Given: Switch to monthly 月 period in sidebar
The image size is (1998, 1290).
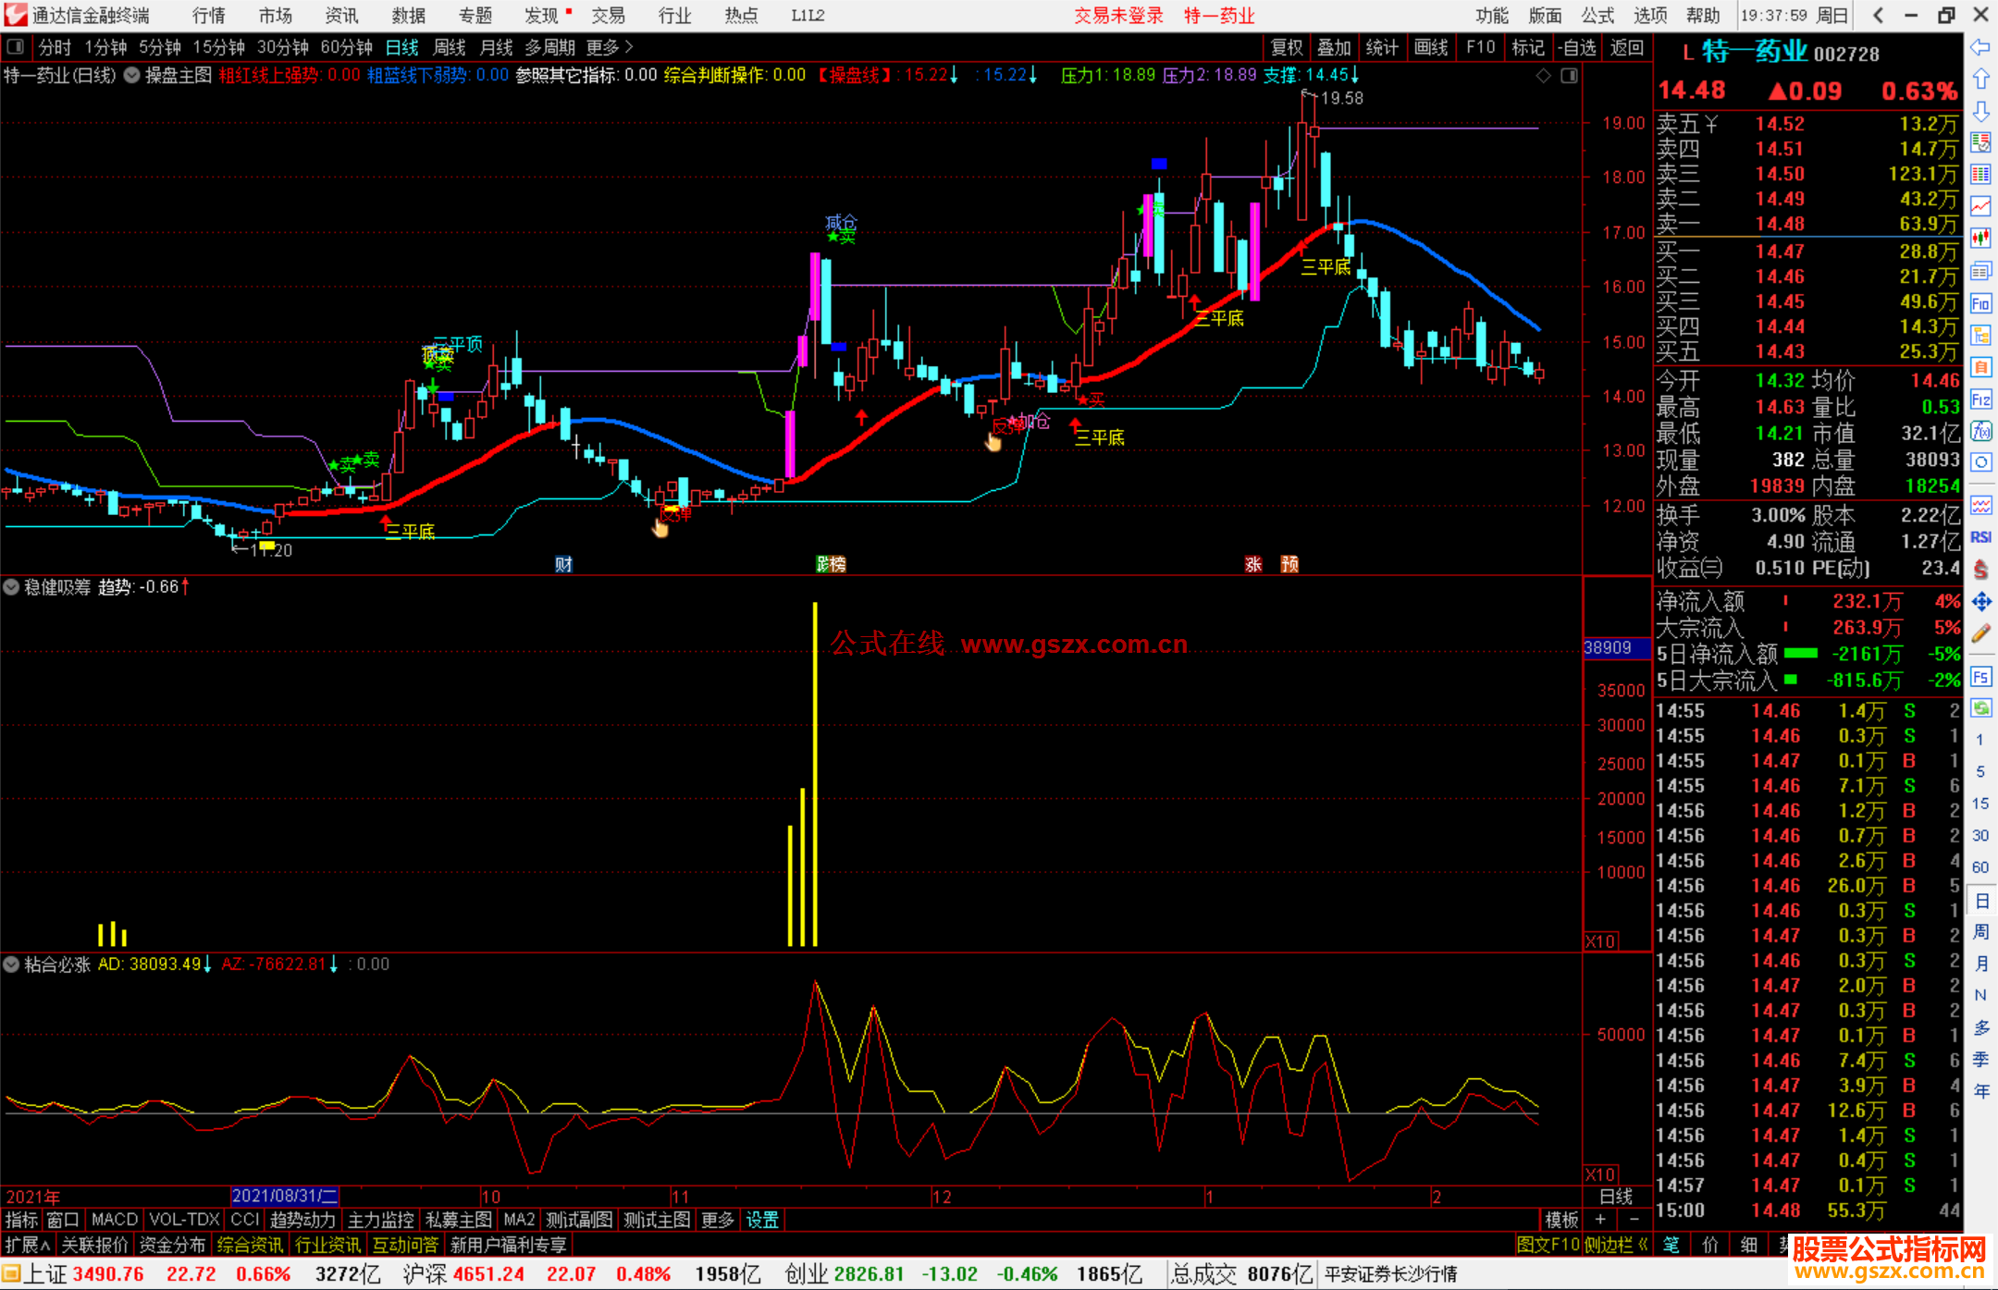Looking at the screenshot, I should coord(1980,964).
